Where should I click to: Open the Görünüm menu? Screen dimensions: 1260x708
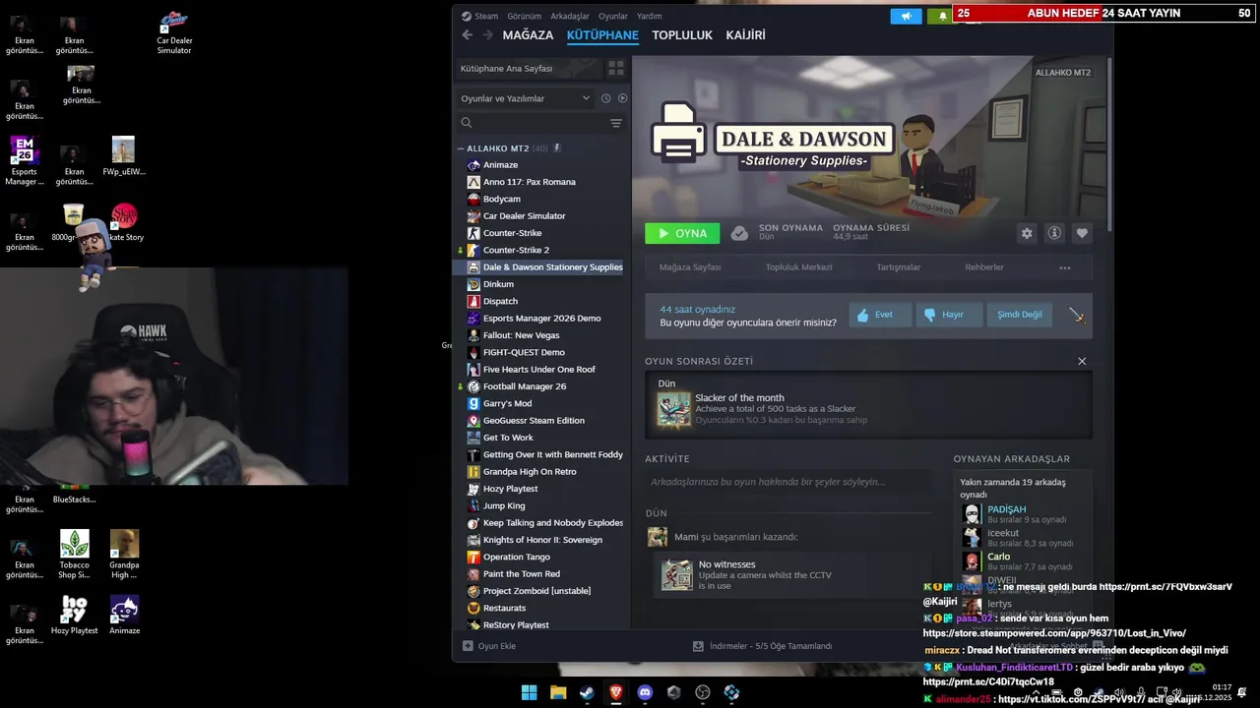(525, 16)
